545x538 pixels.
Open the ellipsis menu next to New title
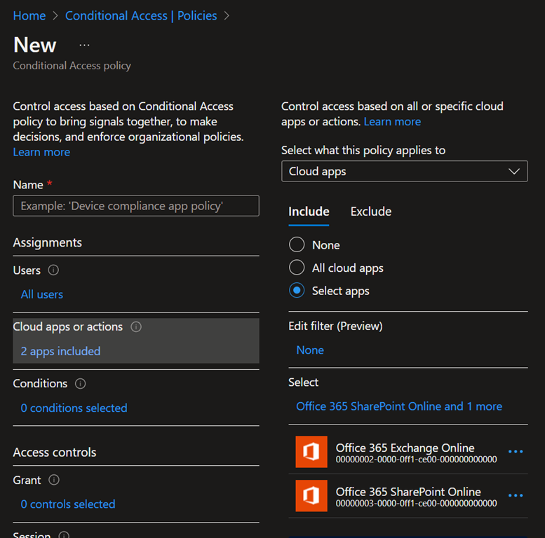click(84, 45)
